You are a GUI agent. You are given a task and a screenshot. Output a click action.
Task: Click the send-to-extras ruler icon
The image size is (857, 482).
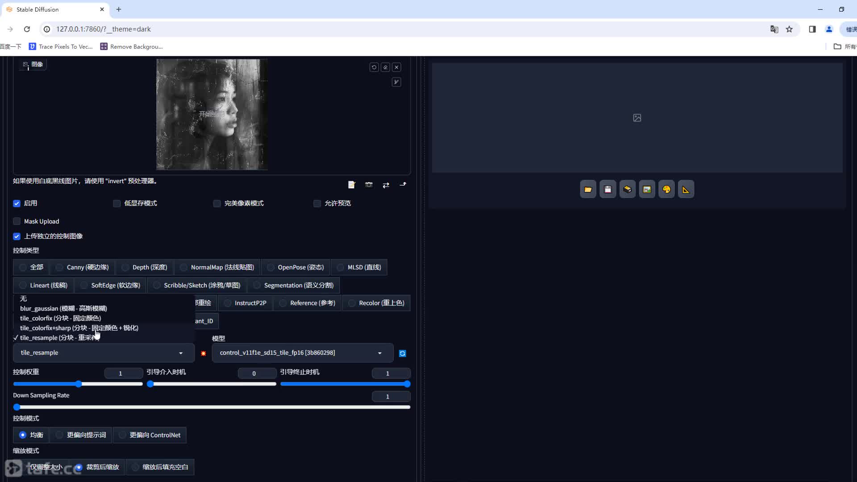(686, 190)
